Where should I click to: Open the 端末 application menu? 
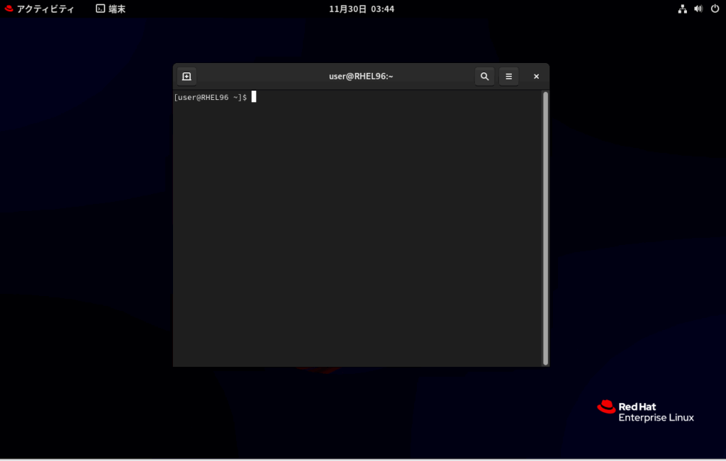click(x=117, y=9)
